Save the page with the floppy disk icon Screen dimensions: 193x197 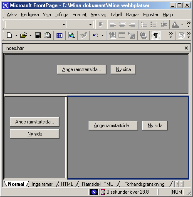pos(38,35)
